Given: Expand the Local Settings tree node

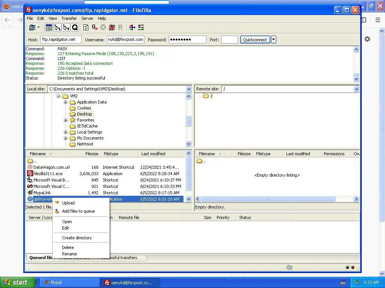Looking at the screenshot, I should (65, 132).
